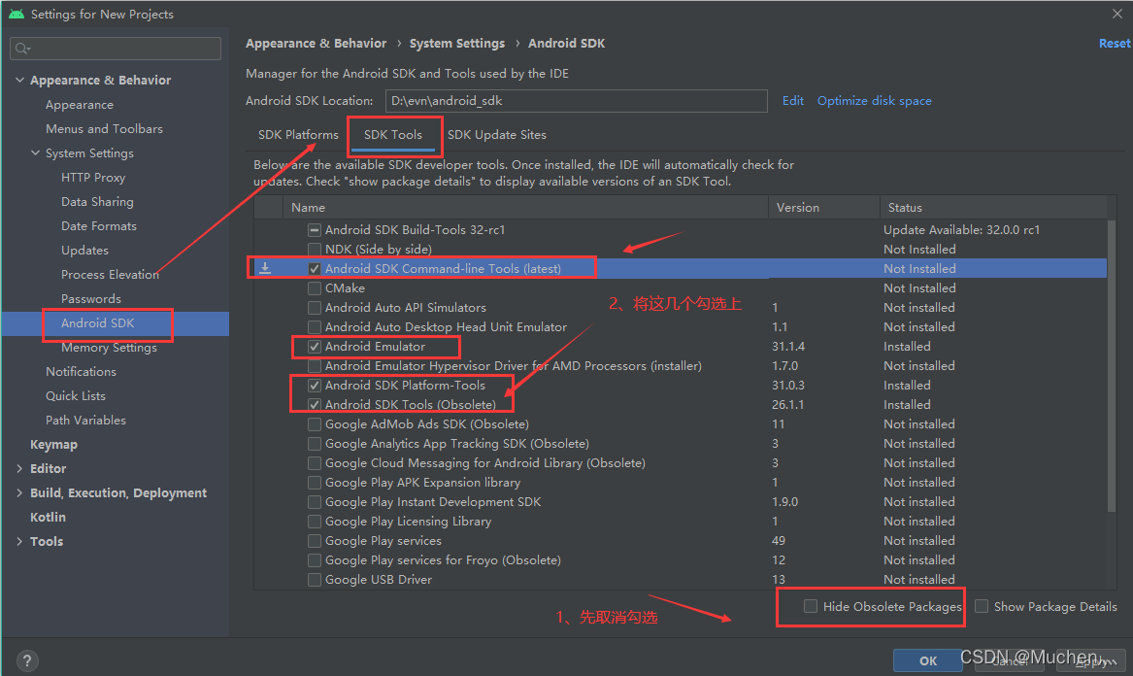
Task: Select Quick Lists in the settings tree
Action: coord(75,396)
